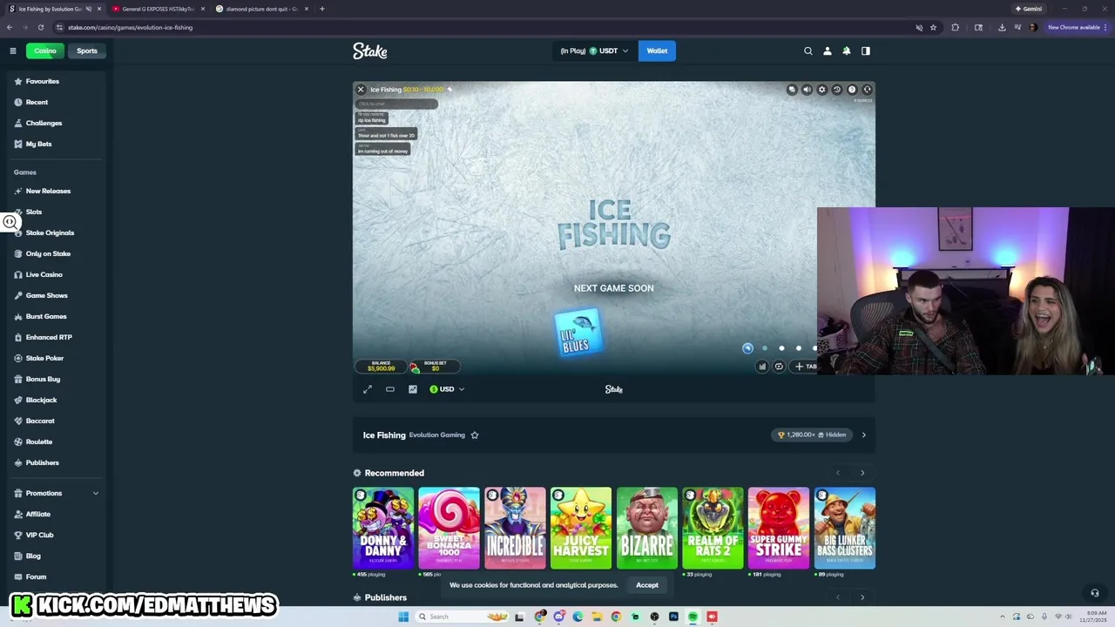
Task: Add Ice Fishing to favourites star
Action: point(475,435)
